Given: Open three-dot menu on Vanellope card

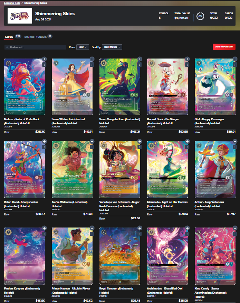Looking at the screenshot, I should click(140, 147).
